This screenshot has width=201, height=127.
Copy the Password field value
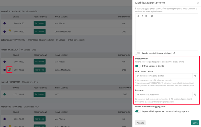tap(195, 95)
